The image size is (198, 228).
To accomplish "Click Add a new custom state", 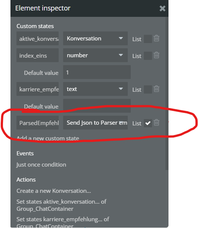I will coord(48,138).
